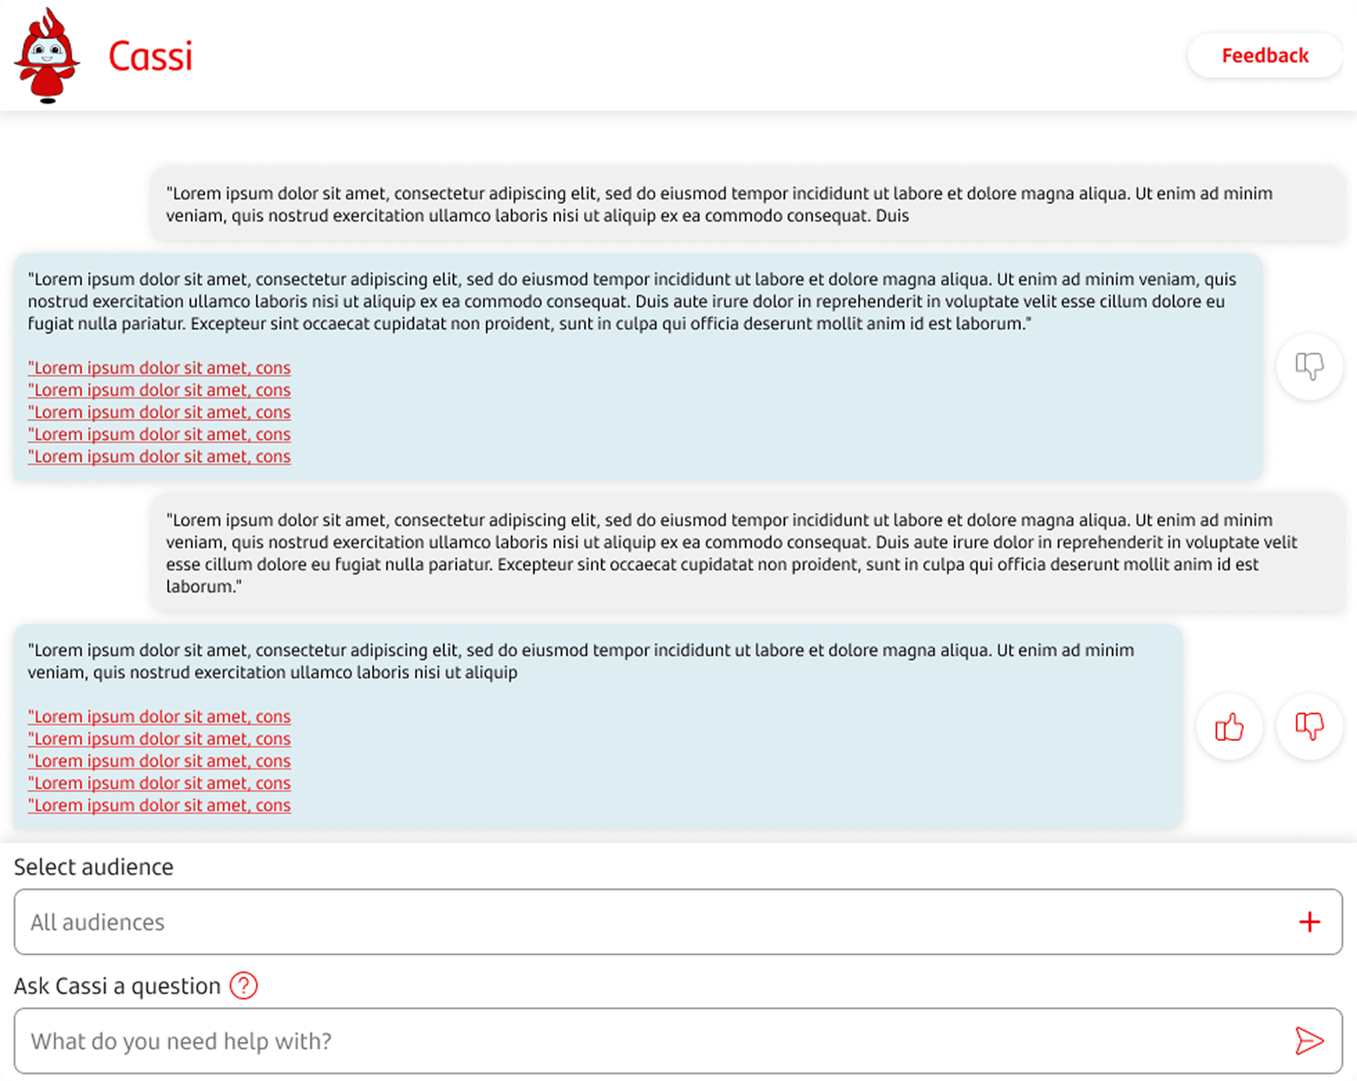This screenshot has height=1081, width=1357.
Task: Open fifth link in second Cassi response
Action: tap(159, 806)
